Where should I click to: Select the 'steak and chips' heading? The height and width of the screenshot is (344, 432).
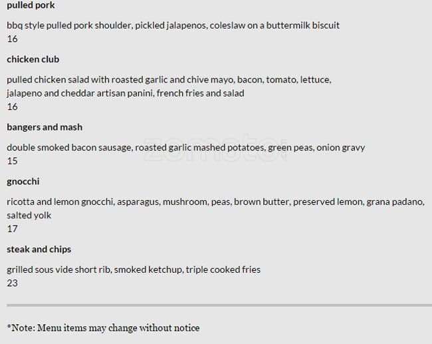[x=39, y=250]
